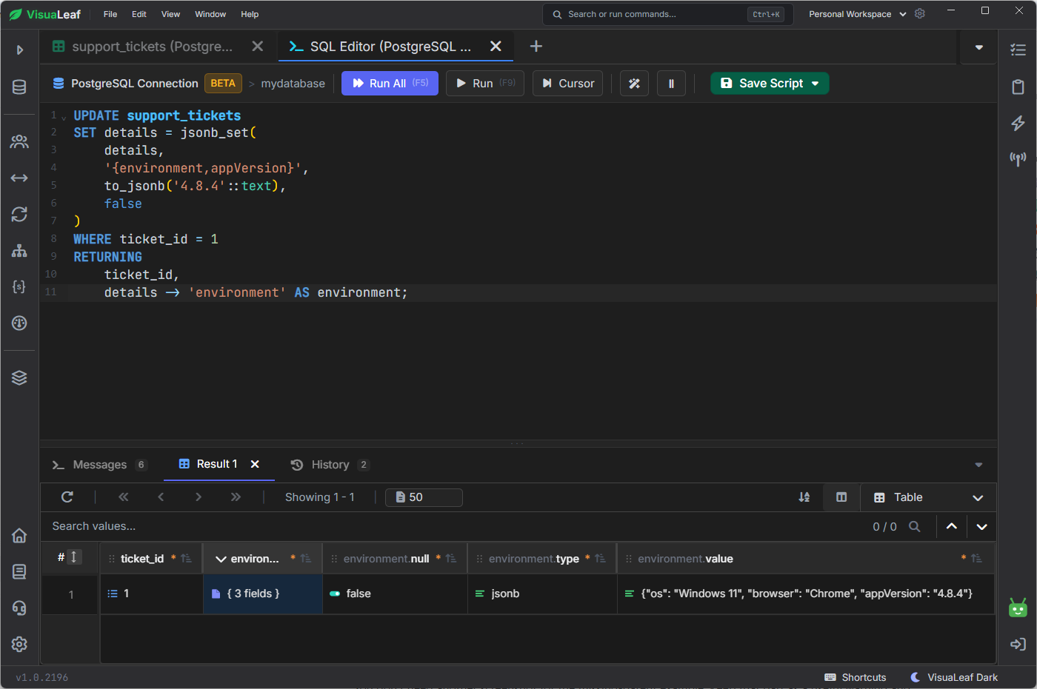Open Shortcuts in the status bar

point(856,677)
